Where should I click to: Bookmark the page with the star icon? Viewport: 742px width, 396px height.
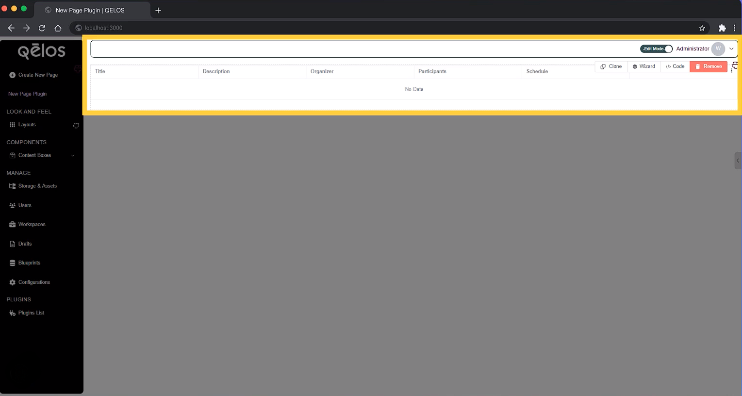tap(702, 28)
